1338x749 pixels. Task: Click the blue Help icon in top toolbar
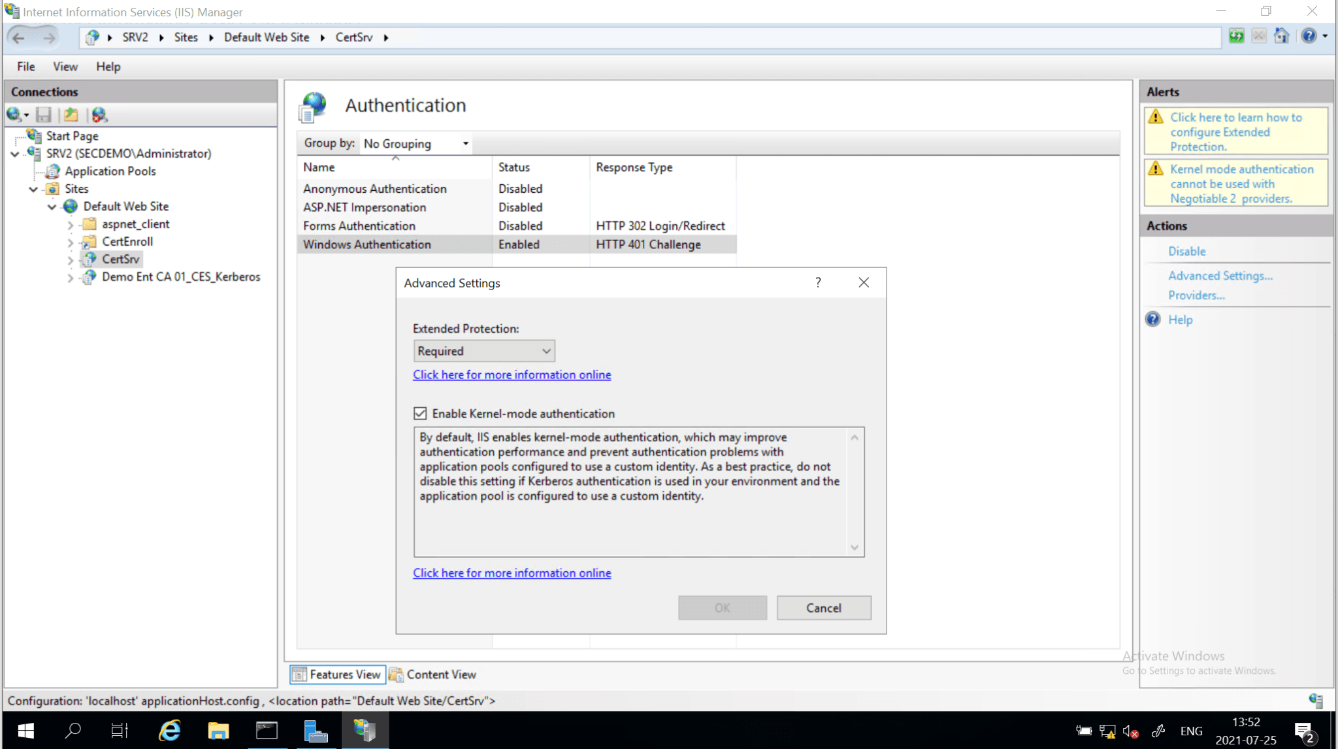pyautogui.click(x=1309, y=37)
